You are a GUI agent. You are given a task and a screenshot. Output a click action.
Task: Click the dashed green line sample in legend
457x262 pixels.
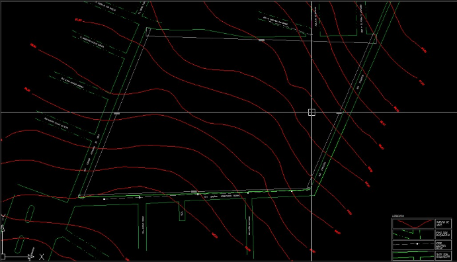[x=413, y=234]
